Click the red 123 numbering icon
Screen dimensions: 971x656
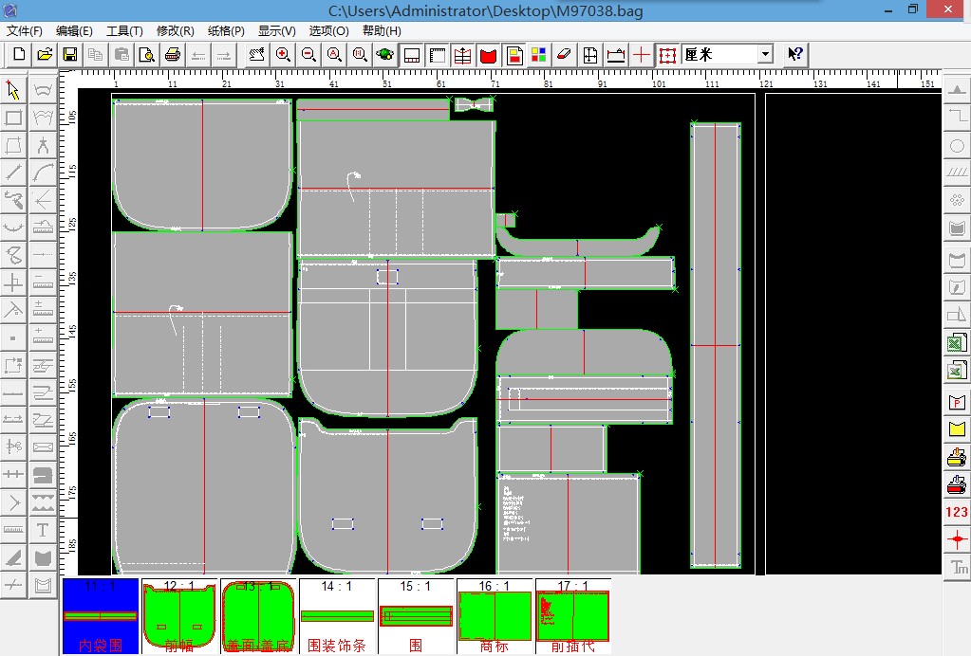click(x=957, y=512)
